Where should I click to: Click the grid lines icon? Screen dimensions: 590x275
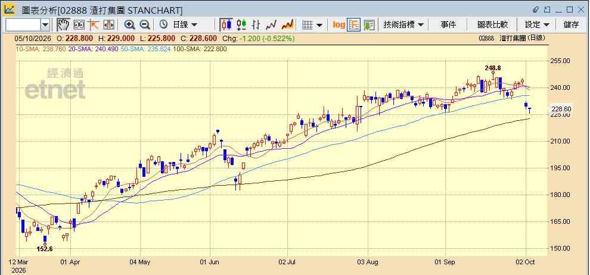pyautogui.click(x=308, y=25)
